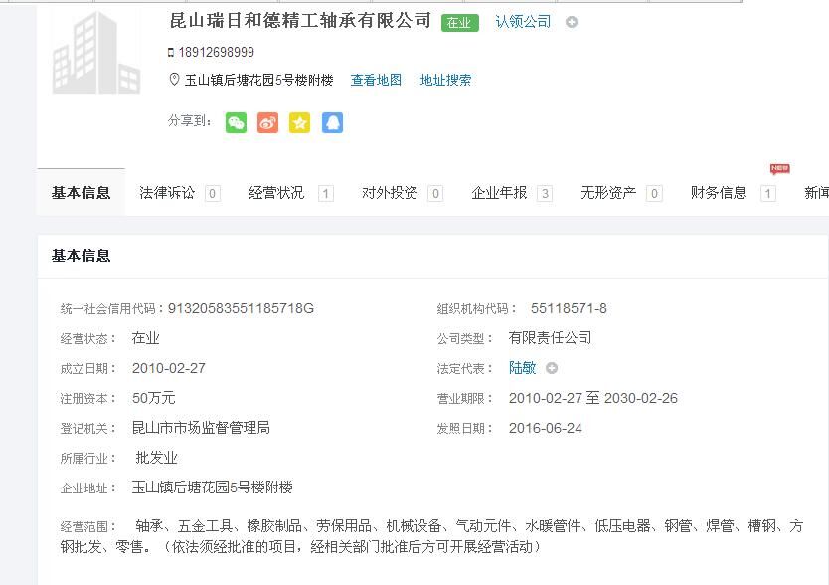829x585 pixels.
Task: Click the 认领公司 link
Action: (x=523, y=22)
